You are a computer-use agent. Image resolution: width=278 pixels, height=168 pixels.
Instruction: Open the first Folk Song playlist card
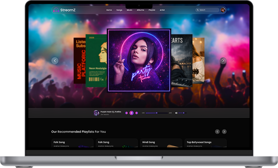click(72, 143)
